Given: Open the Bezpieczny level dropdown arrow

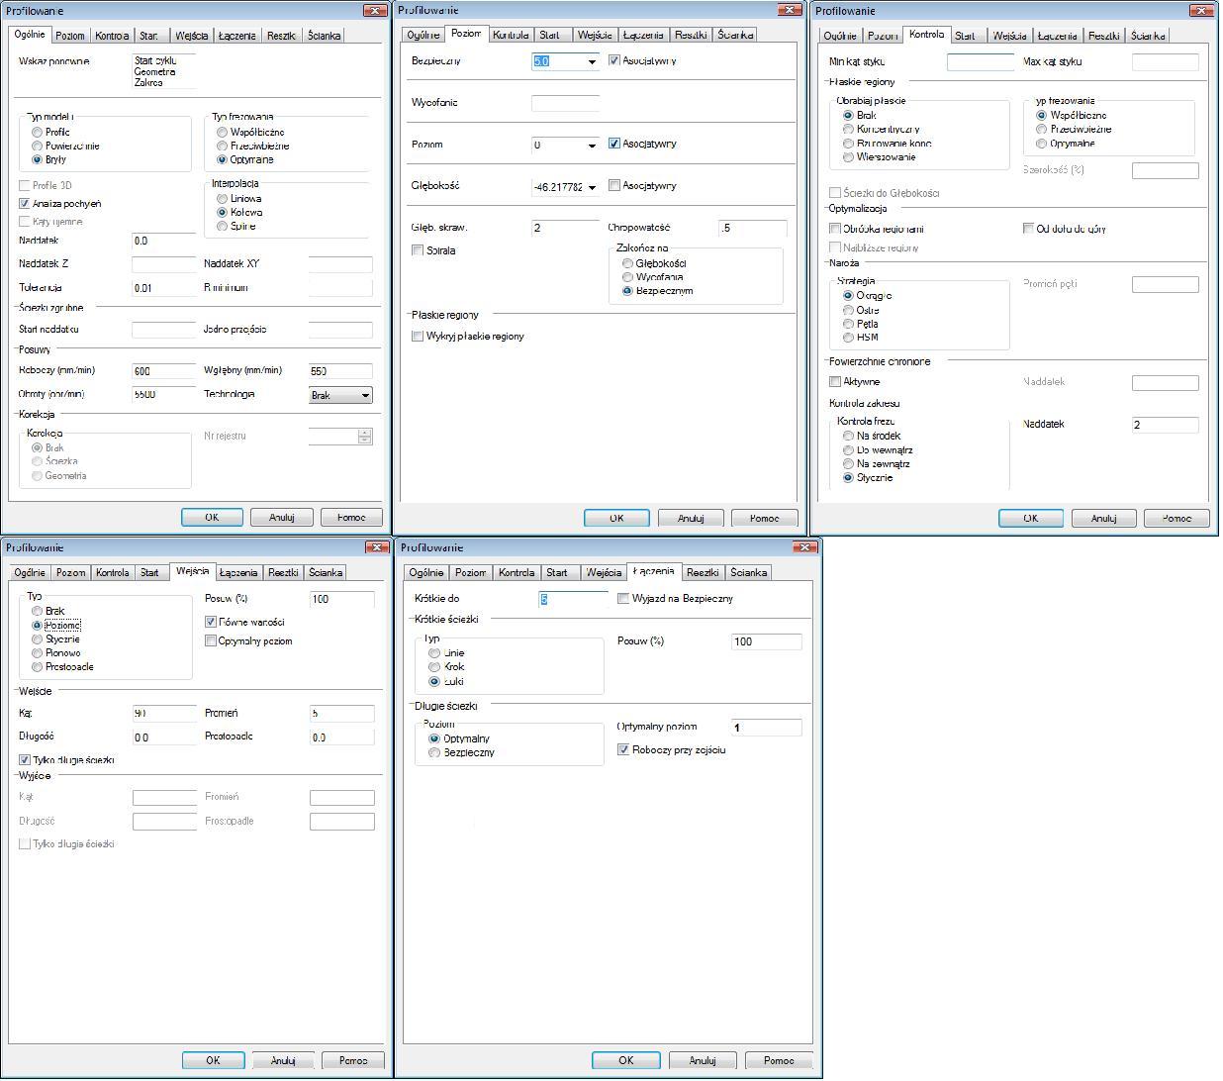Looking at the screenshot, I should tap(593, 61).
